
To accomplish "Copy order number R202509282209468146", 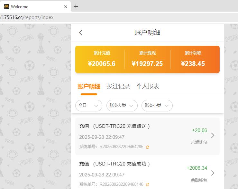I will click(x=148, y=184).
